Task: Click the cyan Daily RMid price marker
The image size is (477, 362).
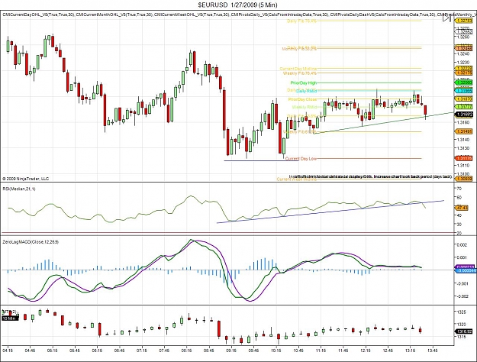Action: [463, 91]
